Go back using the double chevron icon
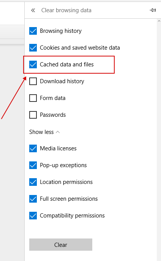 click(x=33, y=10)
